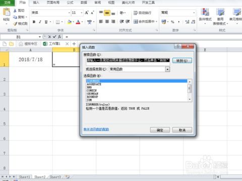The width and height of the screenshot is (242, 181).
Task: Switch to the 公式 Formulas tab
Action: [x=70, y=3]
